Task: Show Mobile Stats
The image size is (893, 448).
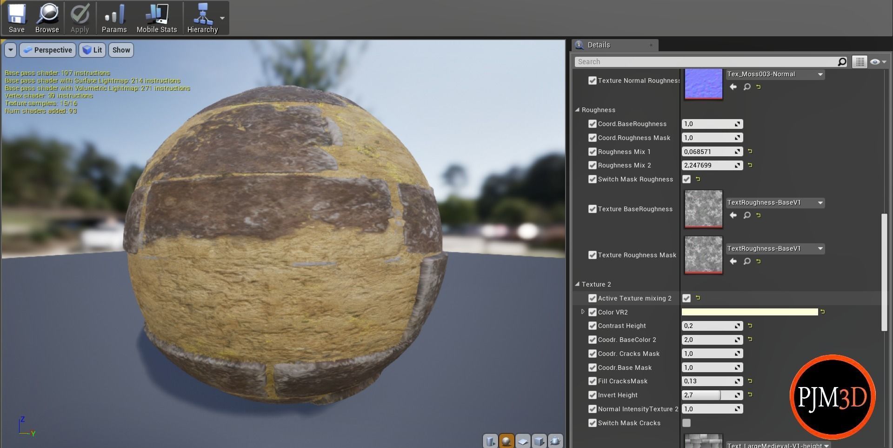Action: [x=157, y=18]
